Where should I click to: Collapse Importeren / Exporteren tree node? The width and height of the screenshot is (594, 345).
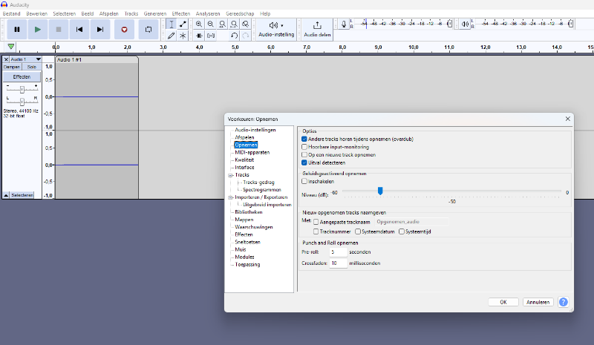[x=230, y=197]
